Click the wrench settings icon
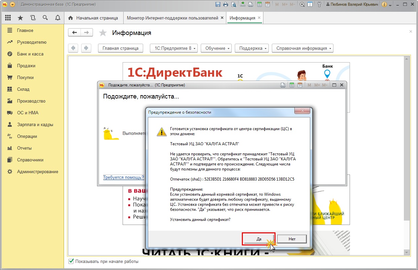 pyautogui.click(x=319, y=4)
